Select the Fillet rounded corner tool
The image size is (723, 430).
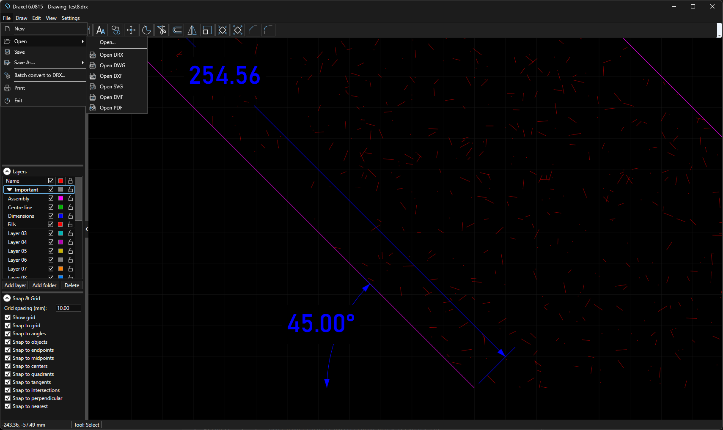tap(268, 30)
